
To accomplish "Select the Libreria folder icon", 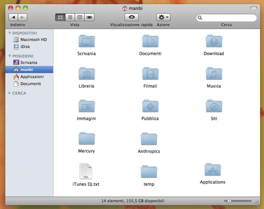I will (x=86, y=74).
